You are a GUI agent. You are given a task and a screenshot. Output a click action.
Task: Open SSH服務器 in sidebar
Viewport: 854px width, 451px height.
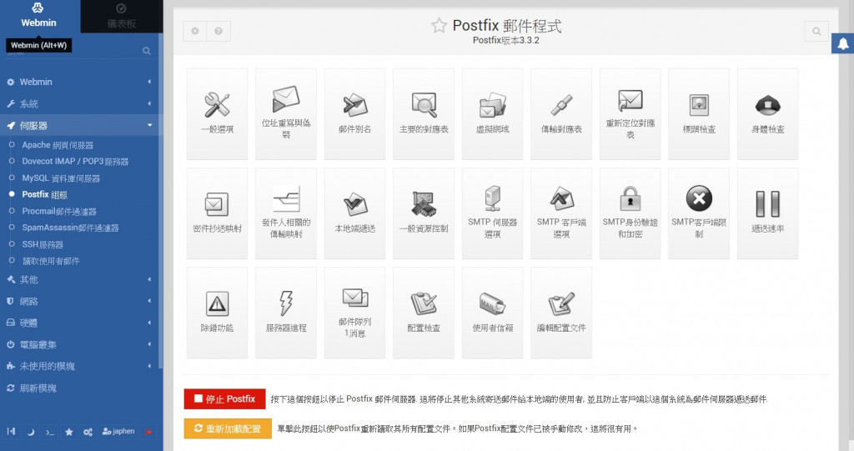(x=43, y=244)
